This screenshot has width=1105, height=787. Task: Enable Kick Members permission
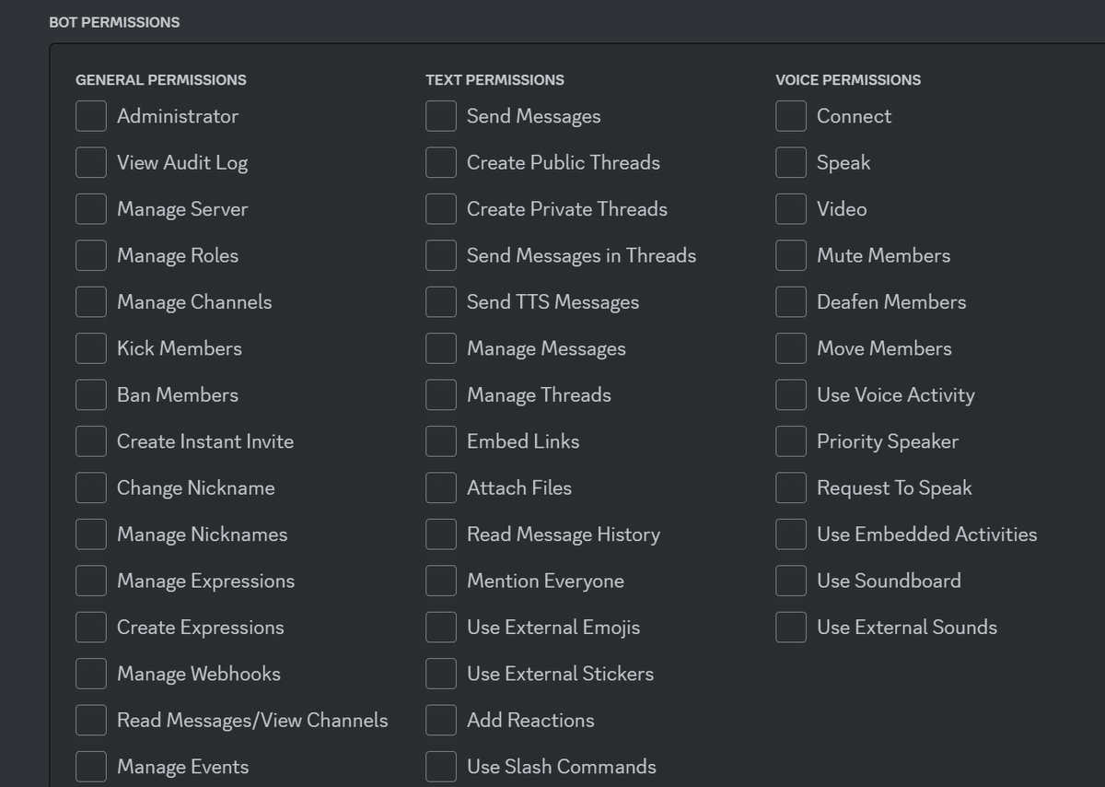tap(90, 348)
